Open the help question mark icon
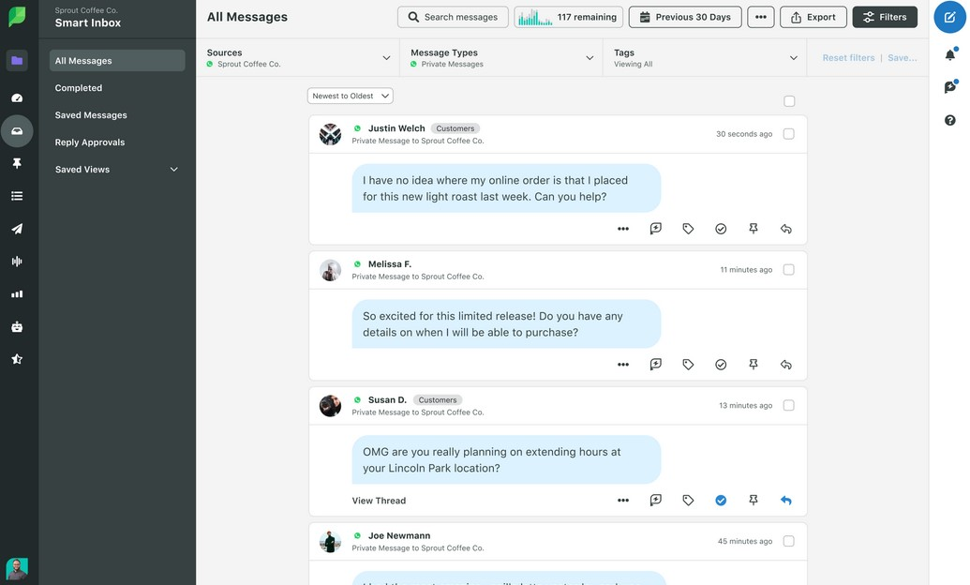This screenshot has width=970, height=585. point(950,120)
